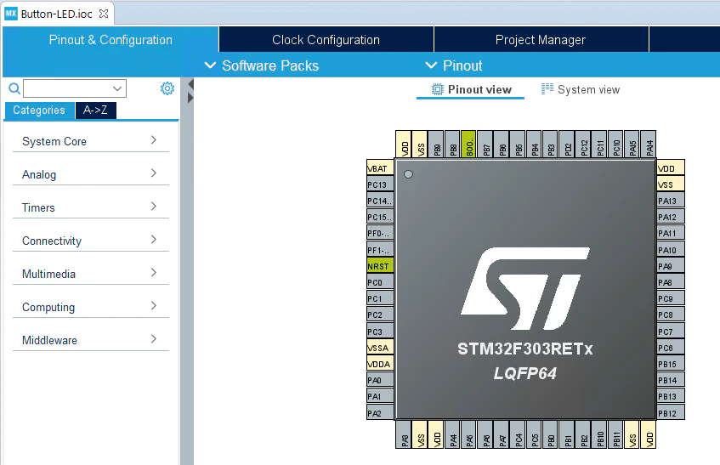Open settings gear in categories panel
The width and height of the screenshot is (720, 465).
tap(167, 88)
